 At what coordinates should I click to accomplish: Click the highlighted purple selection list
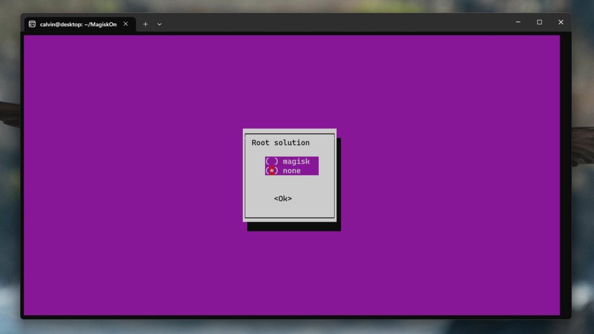click(291, 166)
